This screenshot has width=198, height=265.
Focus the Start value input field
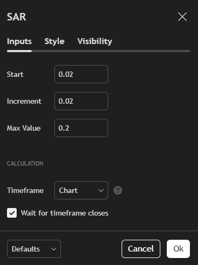pos(81,74)
